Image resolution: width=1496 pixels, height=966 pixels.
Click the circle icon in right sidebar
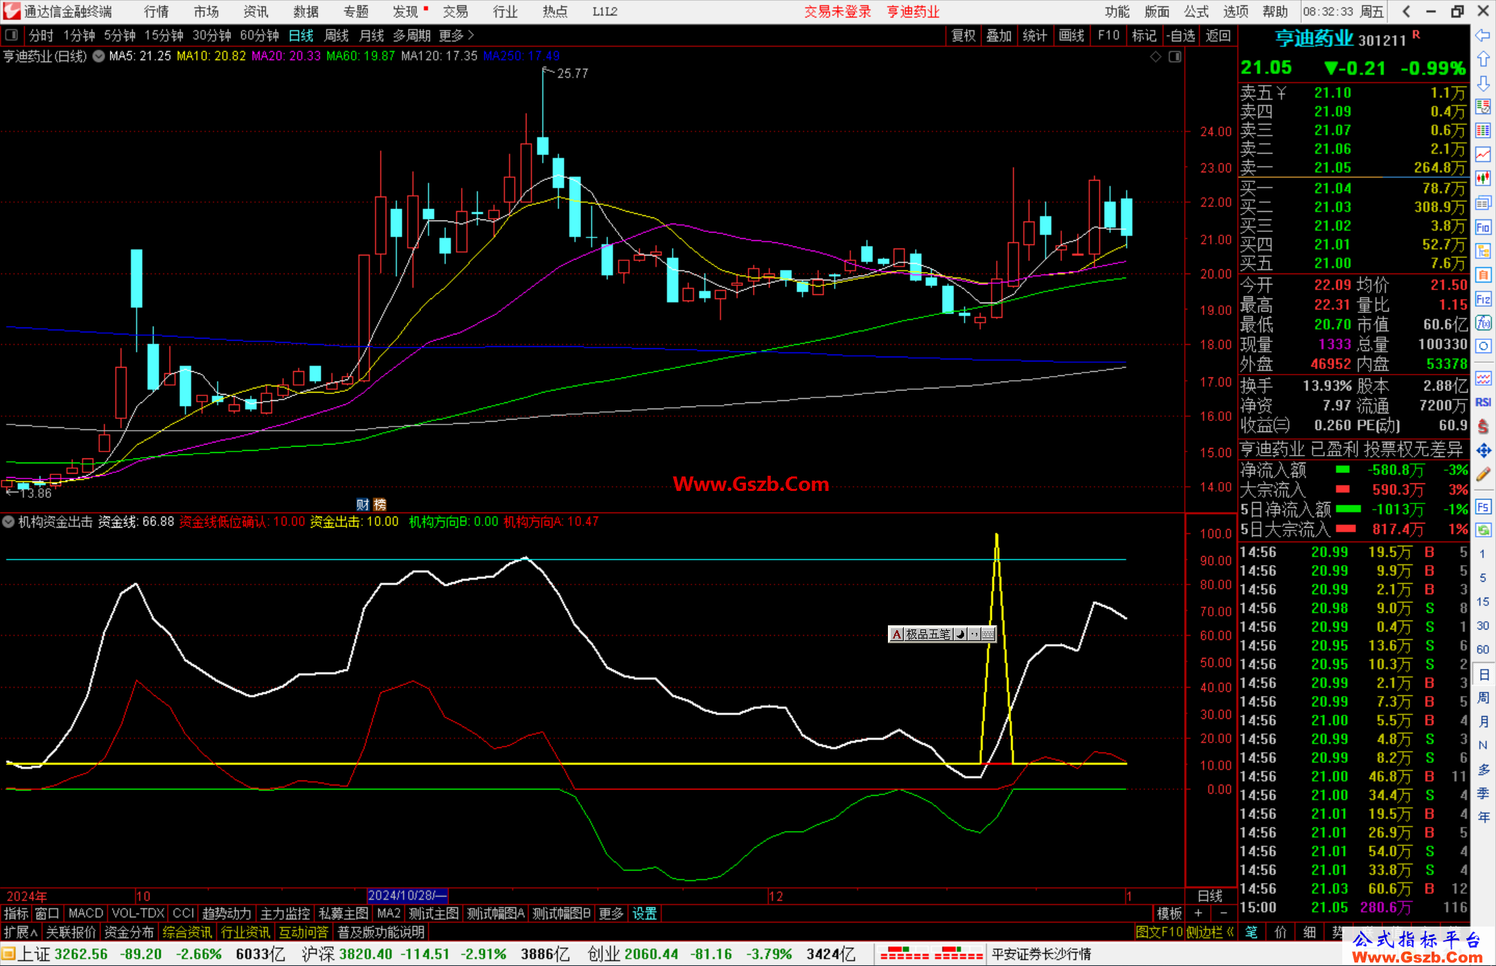(1483, 346)
